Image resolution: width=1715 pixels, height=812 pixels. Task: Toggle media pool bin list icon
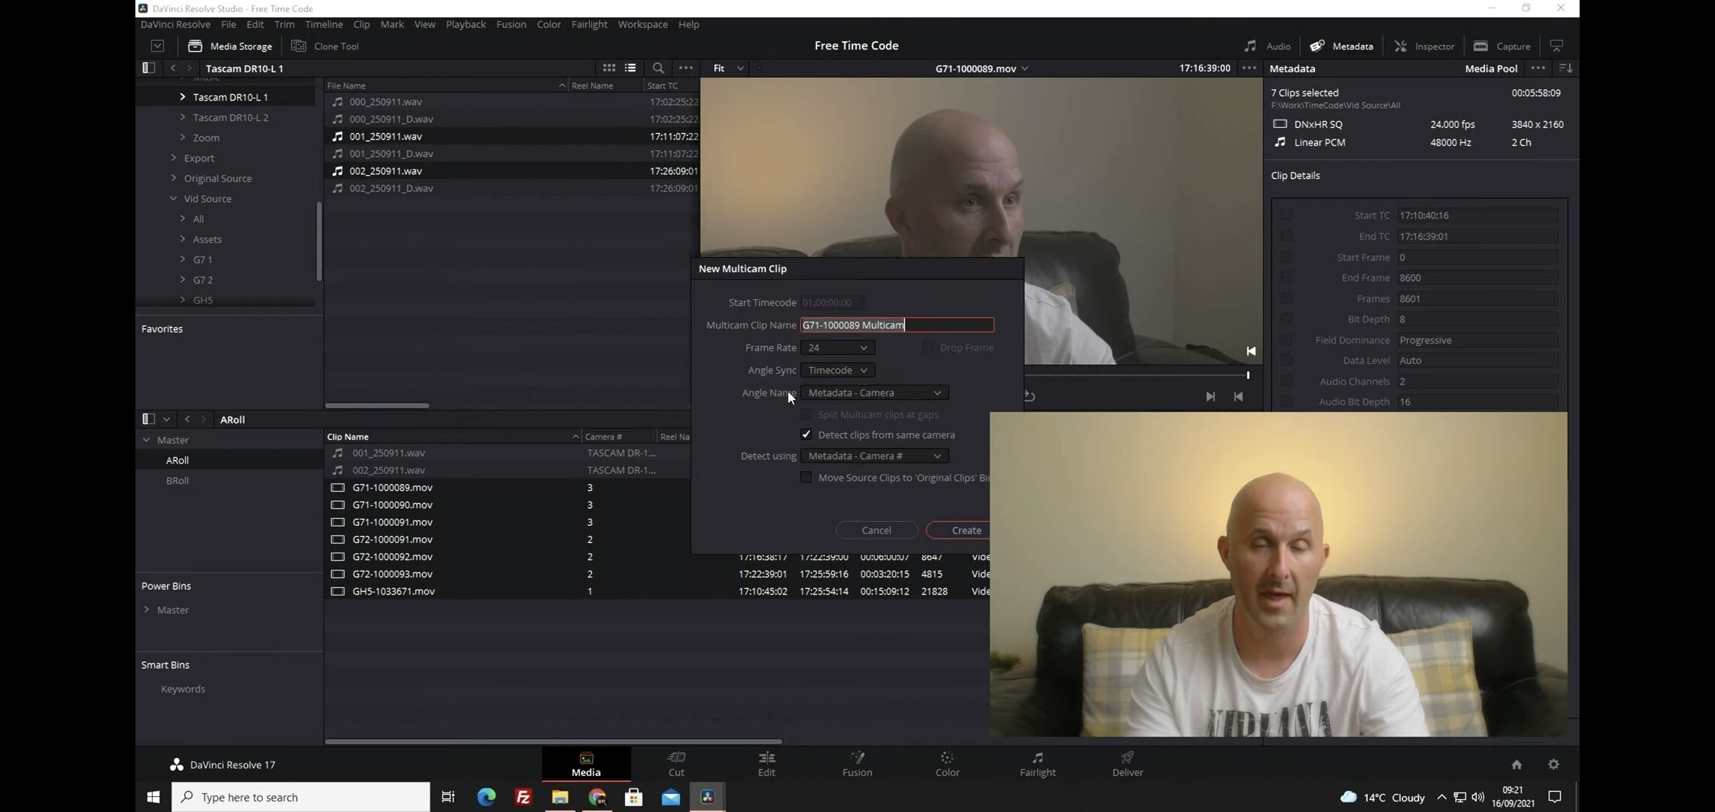(x=148, y=419)
